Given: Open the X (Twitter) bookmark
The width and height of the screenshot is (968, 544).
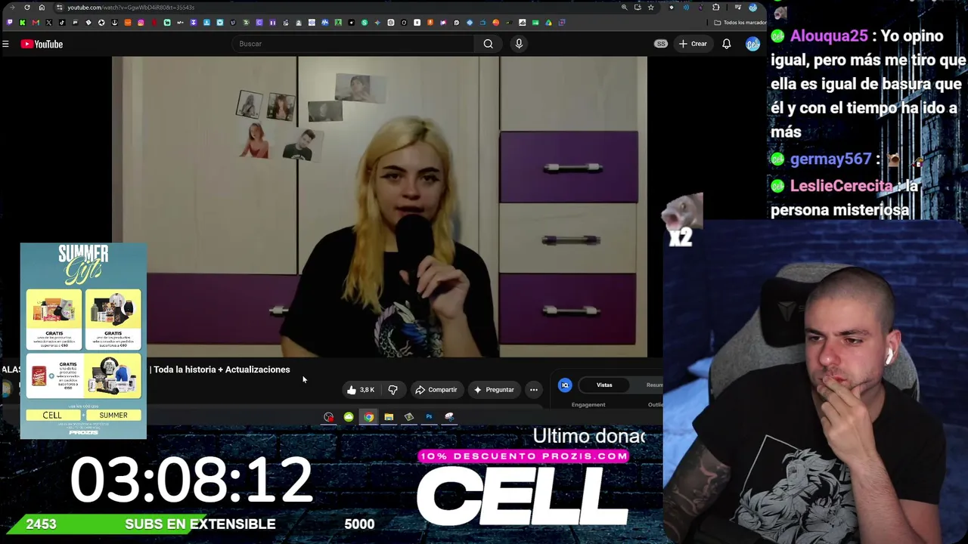Looking at the screenshot, I should (x=49, y=23).
